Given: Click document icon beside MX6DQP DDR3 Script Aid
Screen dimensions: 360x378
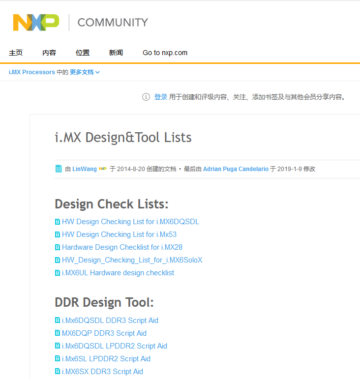Looking at the screenshot, I should tap(58, 333).
